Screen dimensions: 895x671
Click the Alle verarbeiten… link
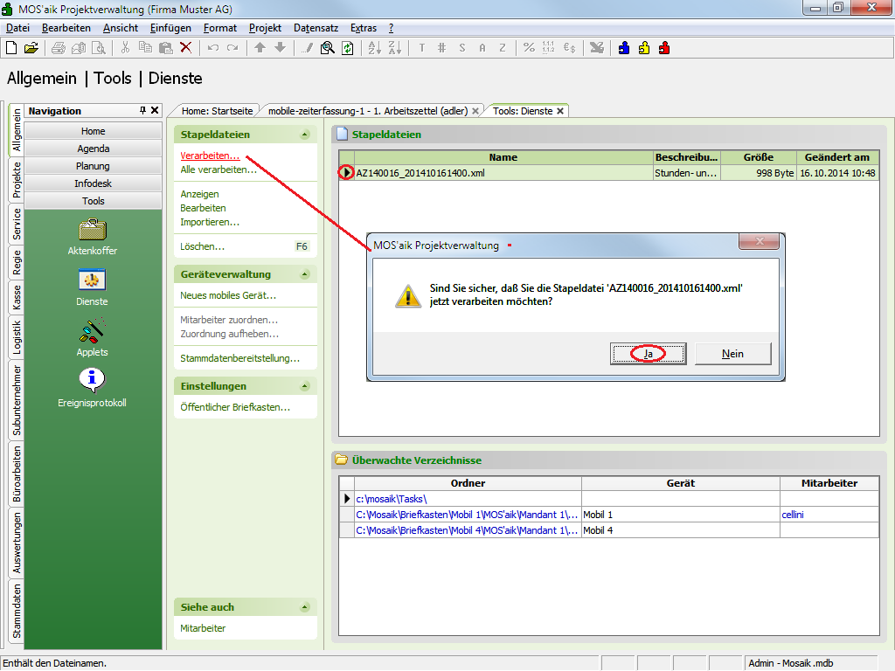coord(219,169)
